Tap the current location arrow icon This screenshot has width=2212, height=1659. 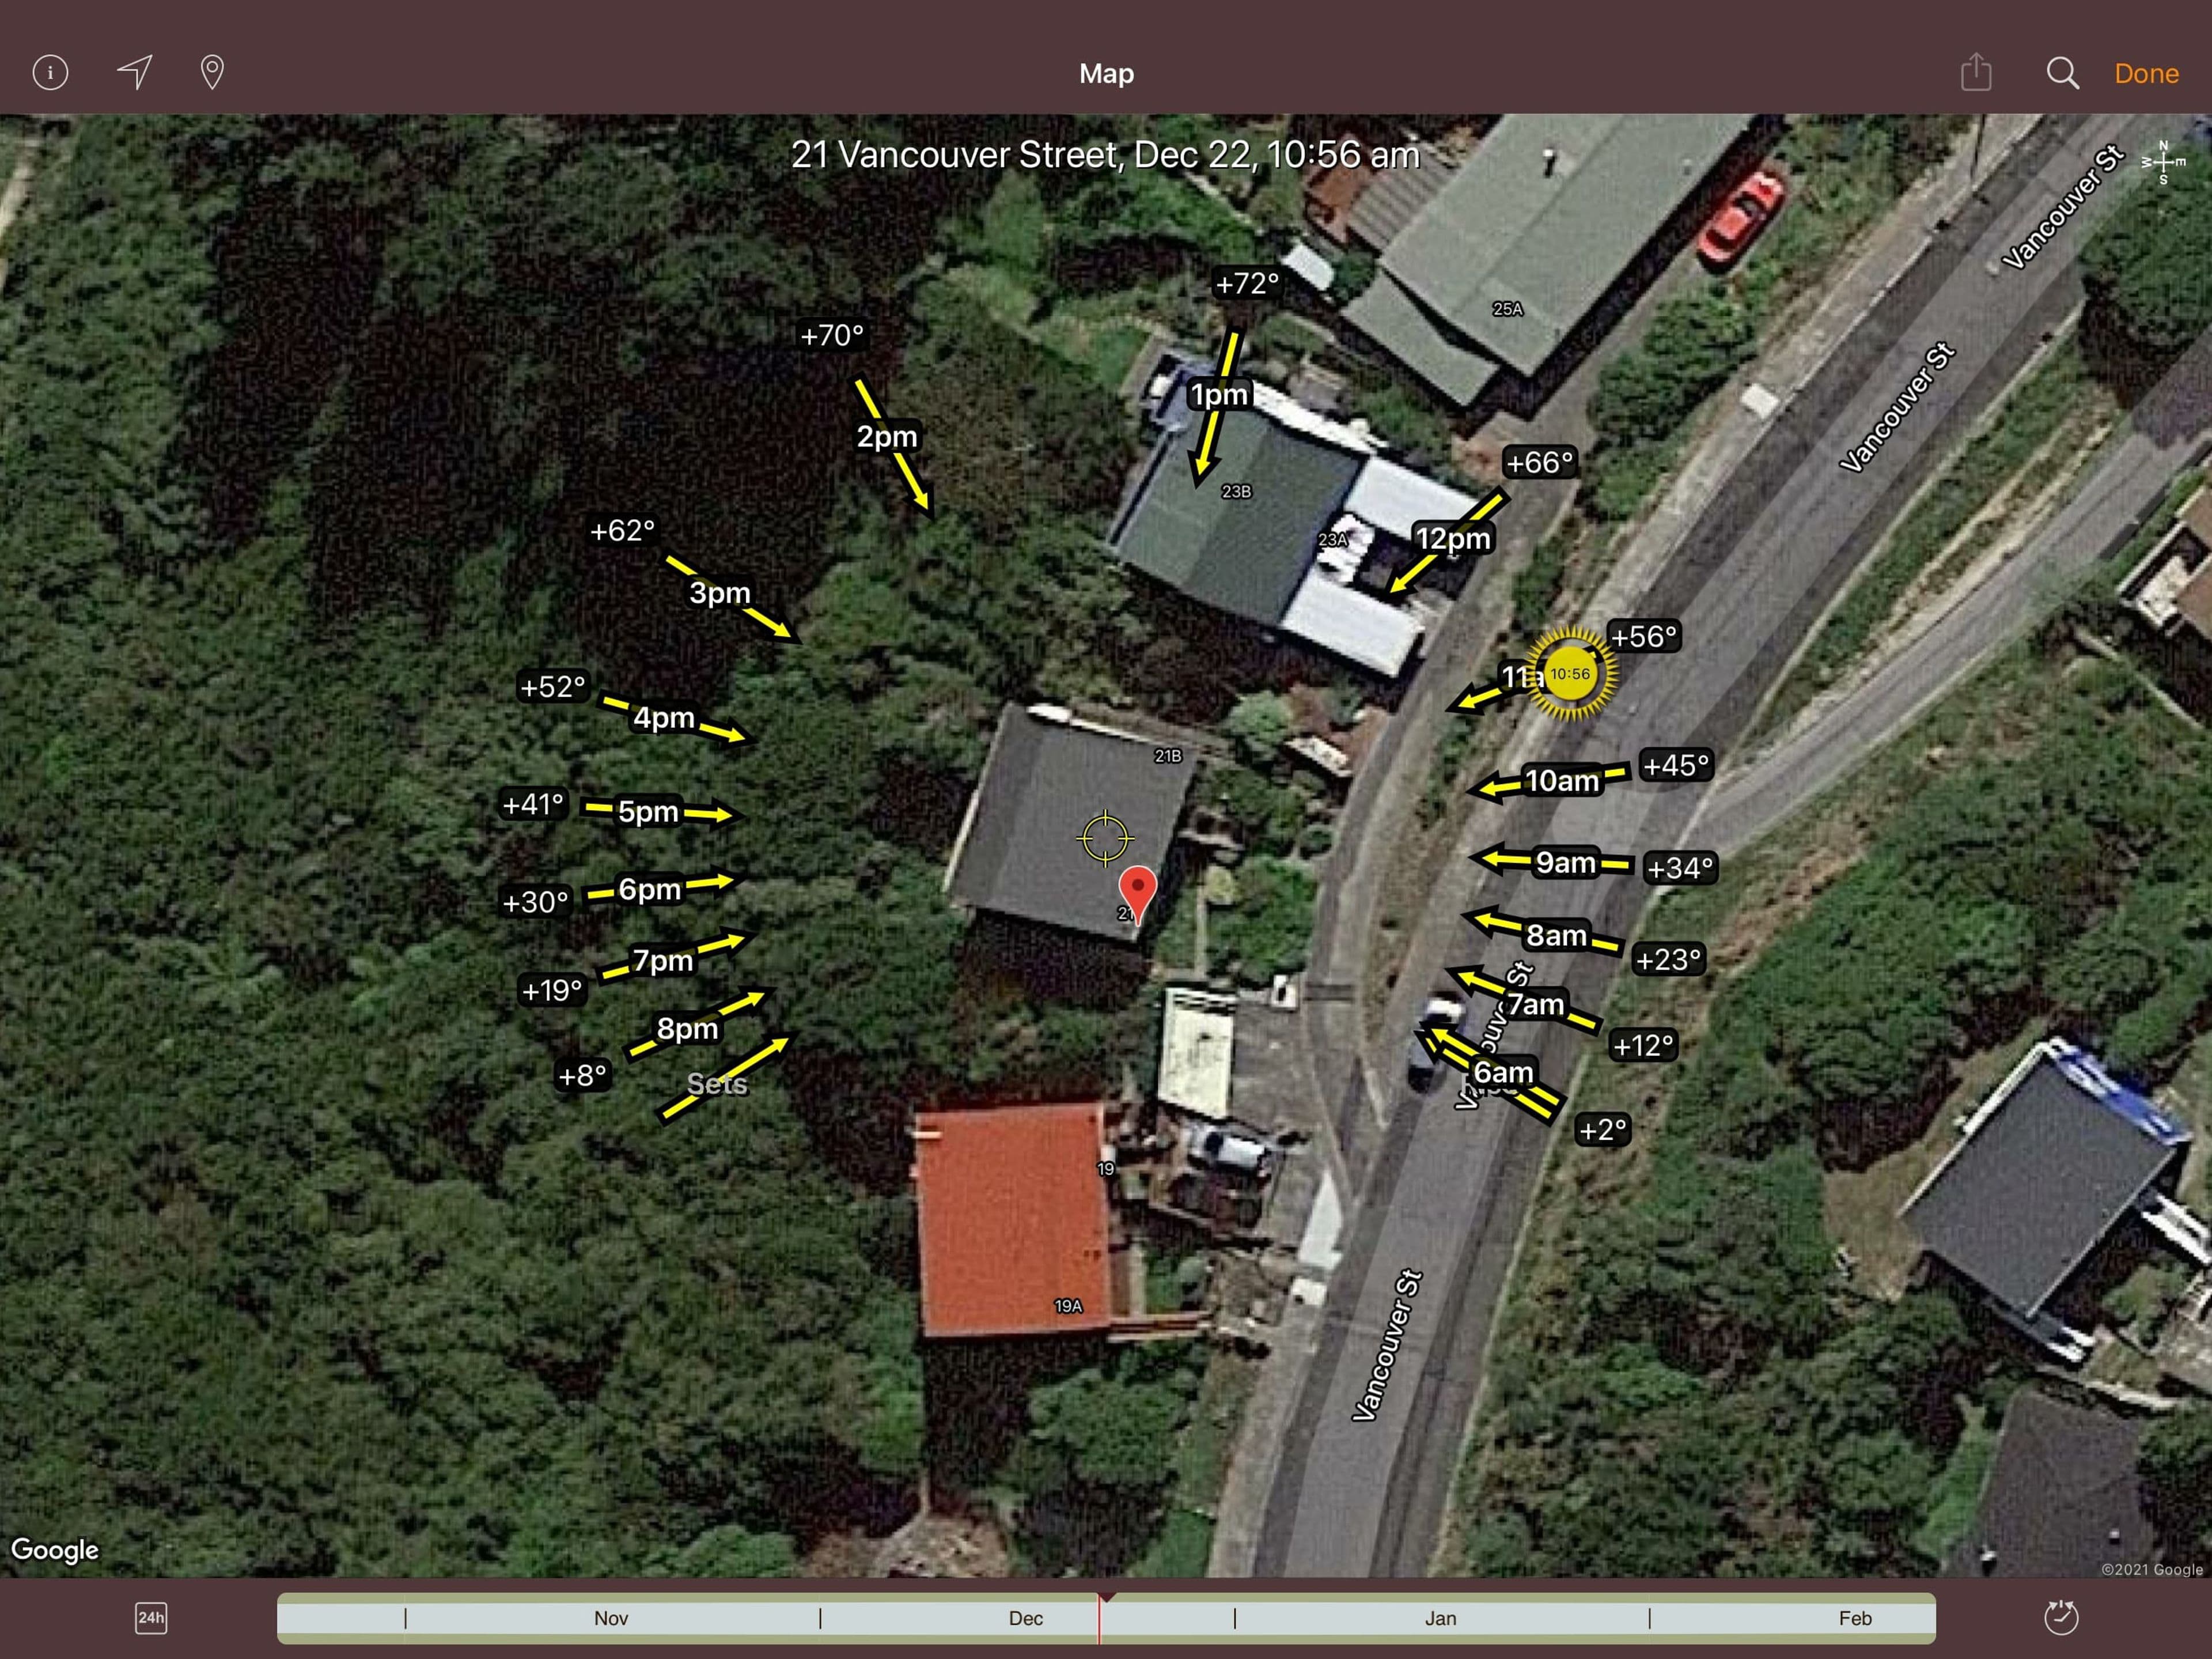click(134, 72)
